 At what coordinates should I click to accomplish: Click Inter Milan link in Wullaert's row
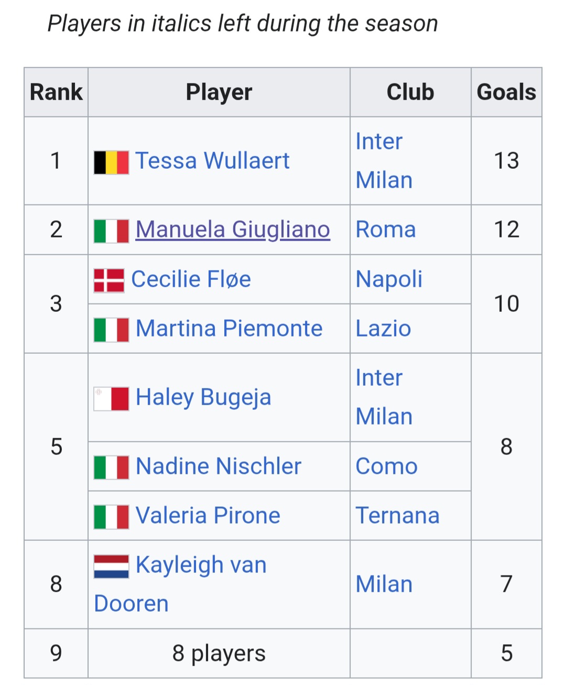tap(384, 161)
